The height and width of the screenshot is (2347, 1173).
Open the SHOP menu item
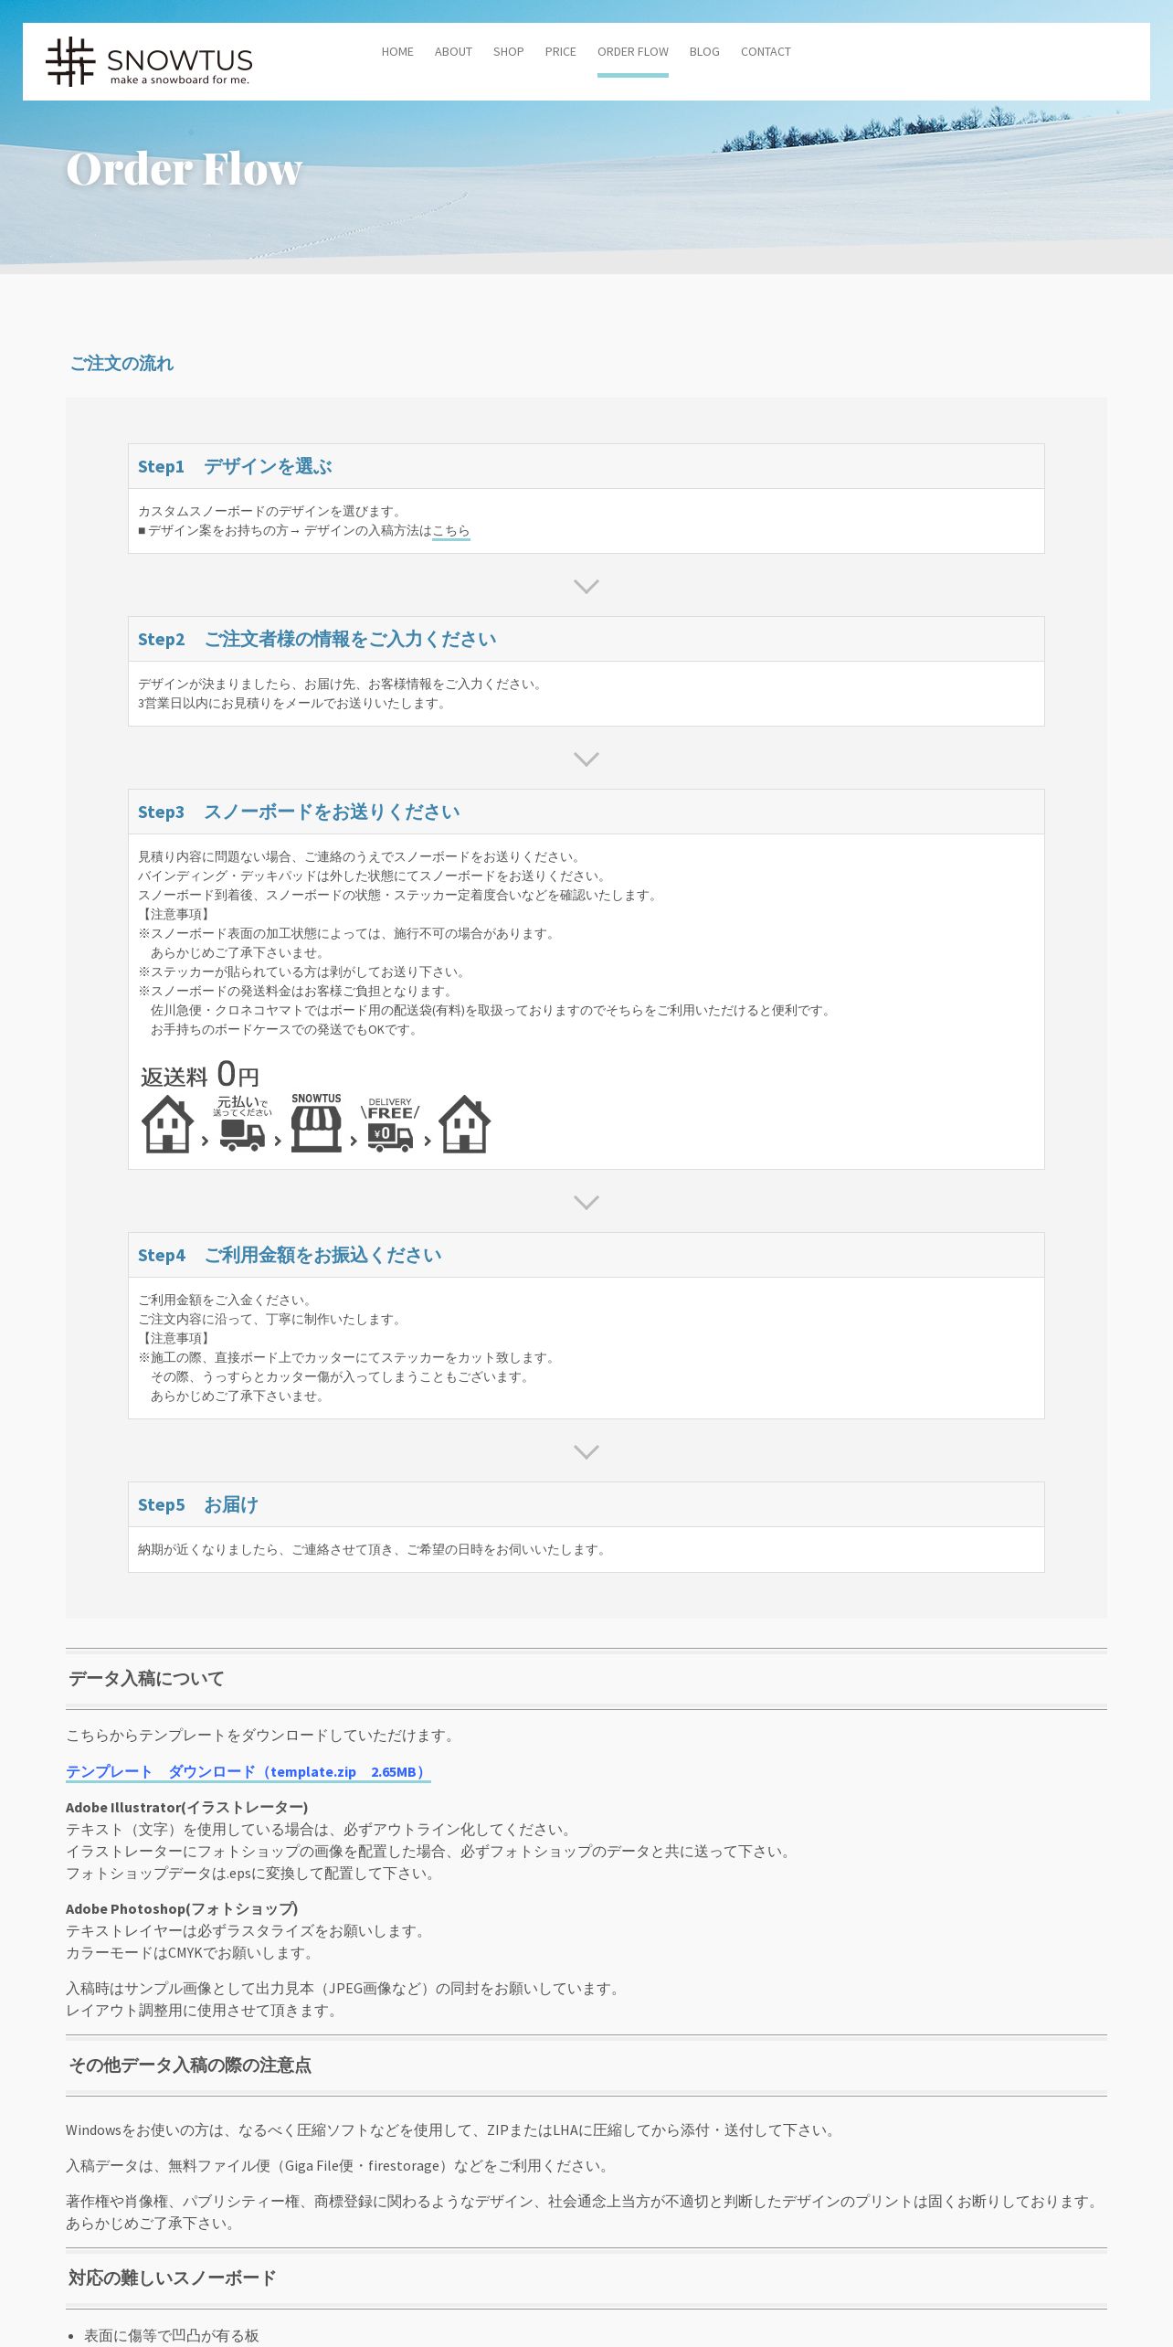click(x=508, y=52)
